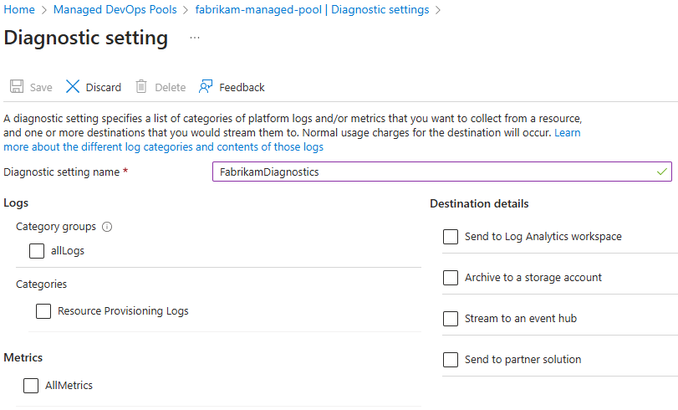Viewport: 678px width, 410px height.
Task: Select Stream to an event hub option
Action: click(x=451, y=319)
